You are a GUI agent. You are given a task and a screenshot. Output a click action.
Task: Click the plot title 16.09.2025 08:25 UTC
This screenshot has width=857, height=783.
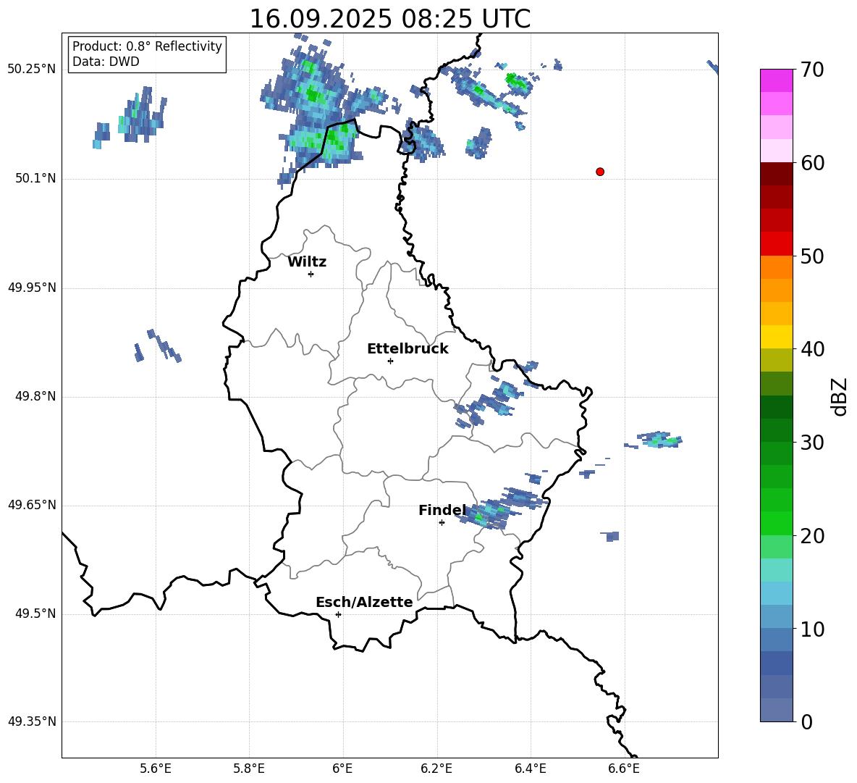(x=389, y=19)
